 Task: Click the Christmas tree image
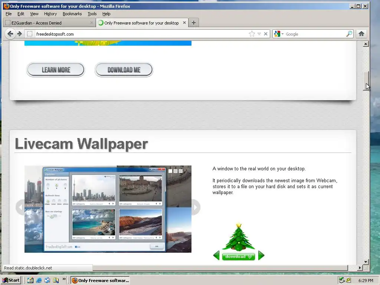click(239, 237)
